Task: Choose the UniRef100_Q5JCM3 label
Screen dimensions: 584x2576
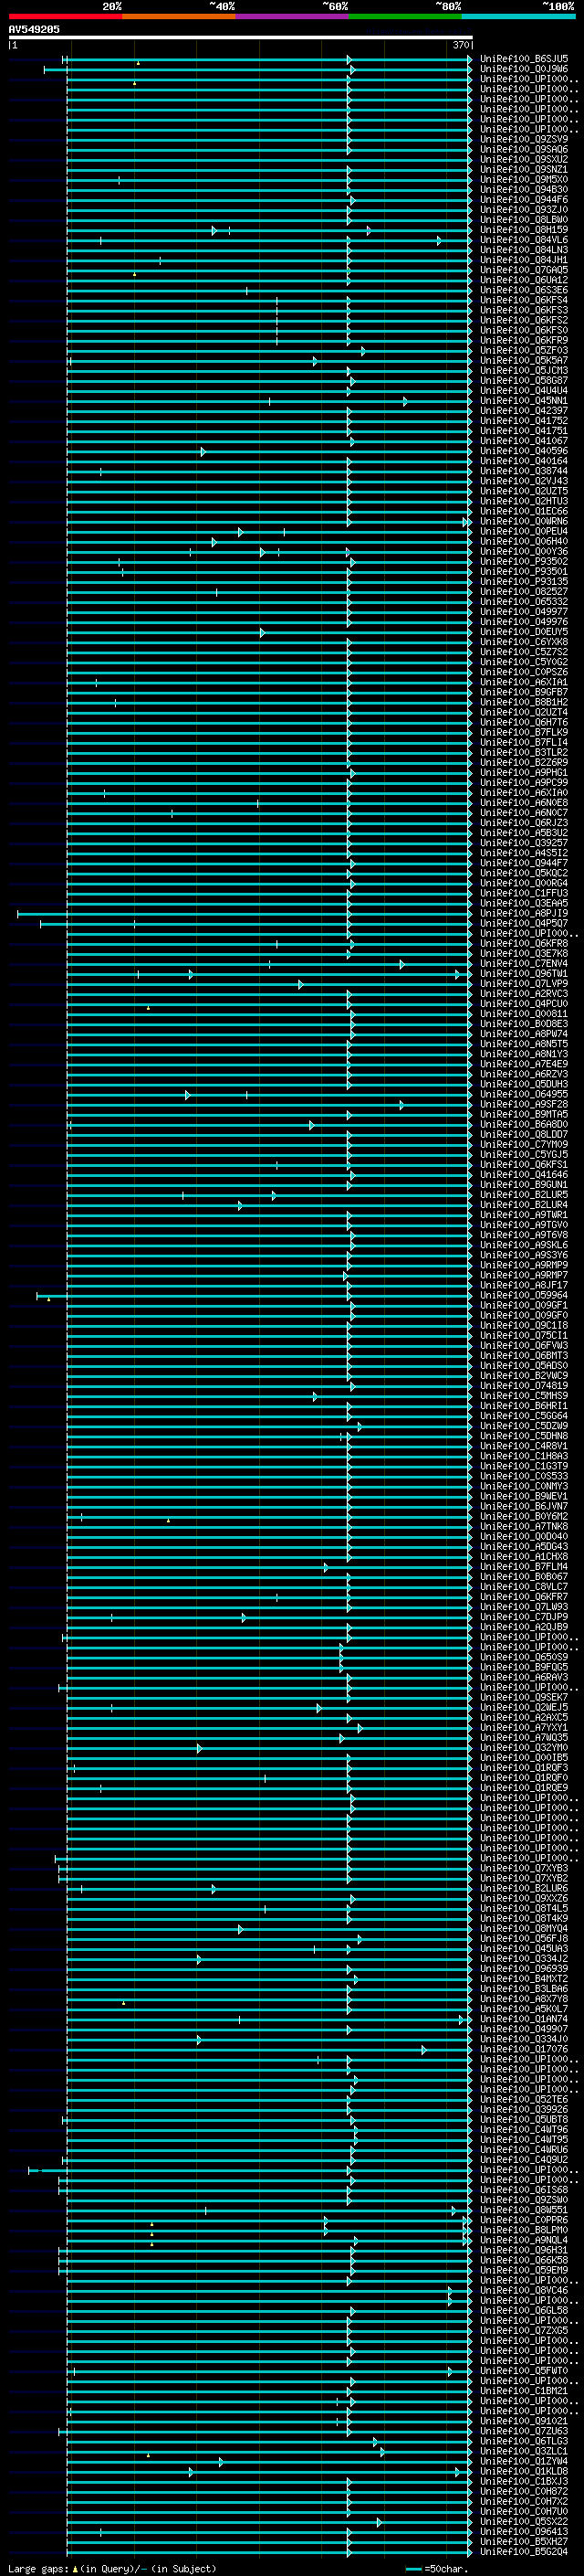Action: pos(524,370)
